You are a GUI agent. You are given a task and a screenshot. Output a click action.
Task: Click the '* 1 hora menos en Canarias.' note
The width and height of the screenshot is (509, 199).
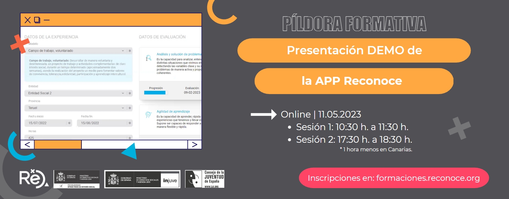coord(376,149)
